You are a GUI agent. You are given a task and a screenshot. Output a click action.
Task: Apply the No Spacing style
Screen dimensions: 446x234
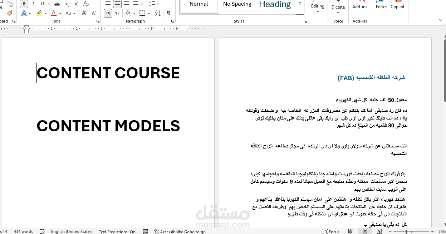[237, 4]
